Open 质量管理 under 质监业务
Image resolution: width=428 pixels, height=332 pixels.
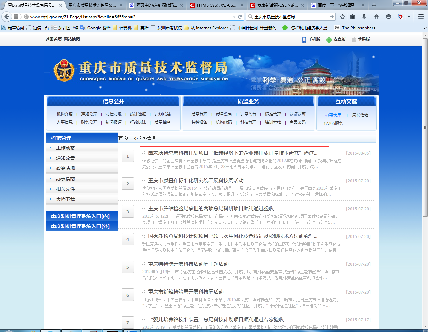click(199, 114)
